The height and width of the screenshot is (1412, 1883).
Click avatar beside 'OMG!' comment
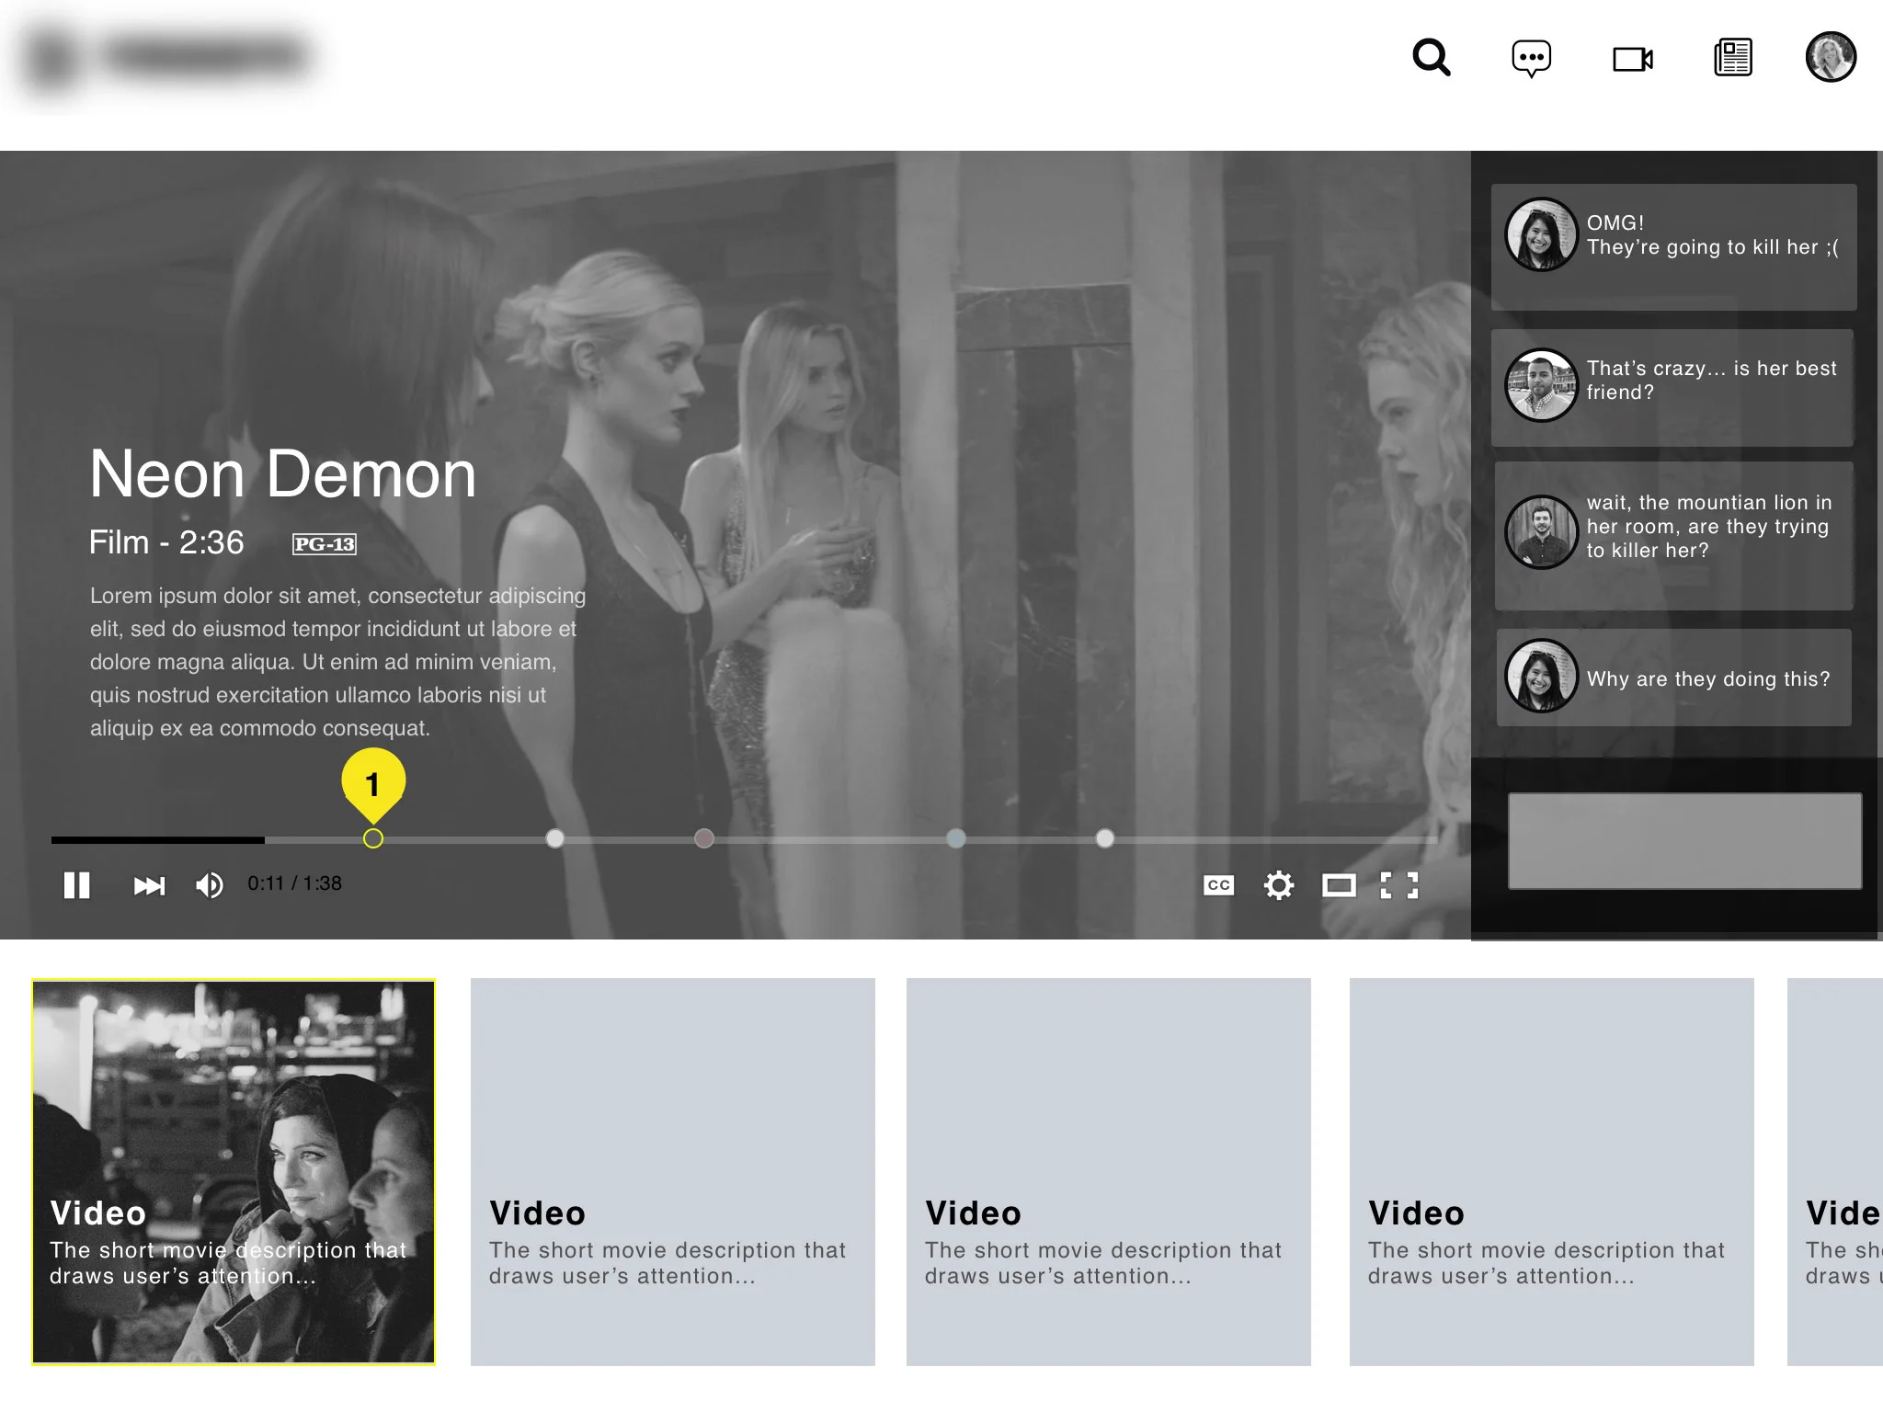tap(1542, 235)
